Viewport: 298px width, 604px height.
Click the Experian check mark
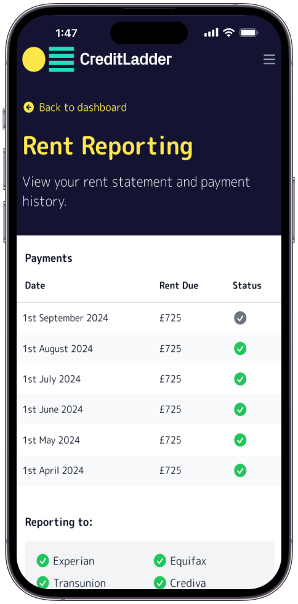click(x=42, y=561)
